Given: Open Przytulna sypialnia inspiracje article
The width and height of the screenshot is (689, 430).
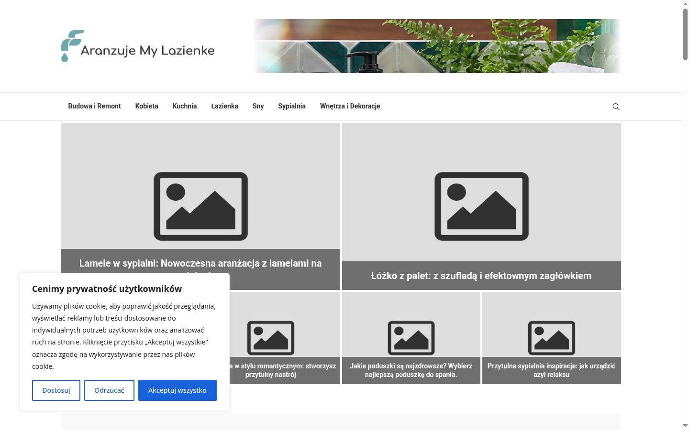Looking at the screenshot, I should click(551, 370).
